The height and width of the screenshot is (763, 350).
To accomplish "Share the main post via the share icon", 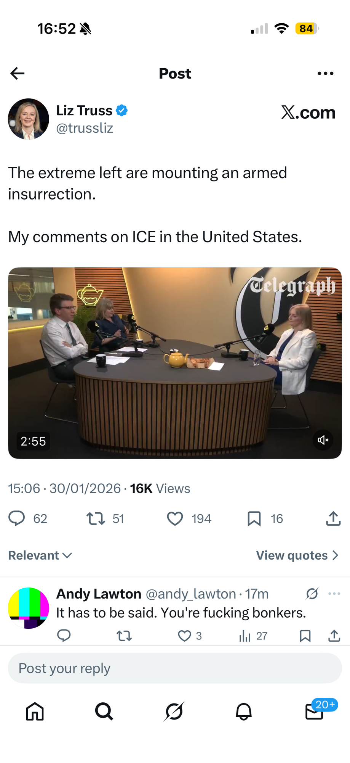I will (333, 518).
